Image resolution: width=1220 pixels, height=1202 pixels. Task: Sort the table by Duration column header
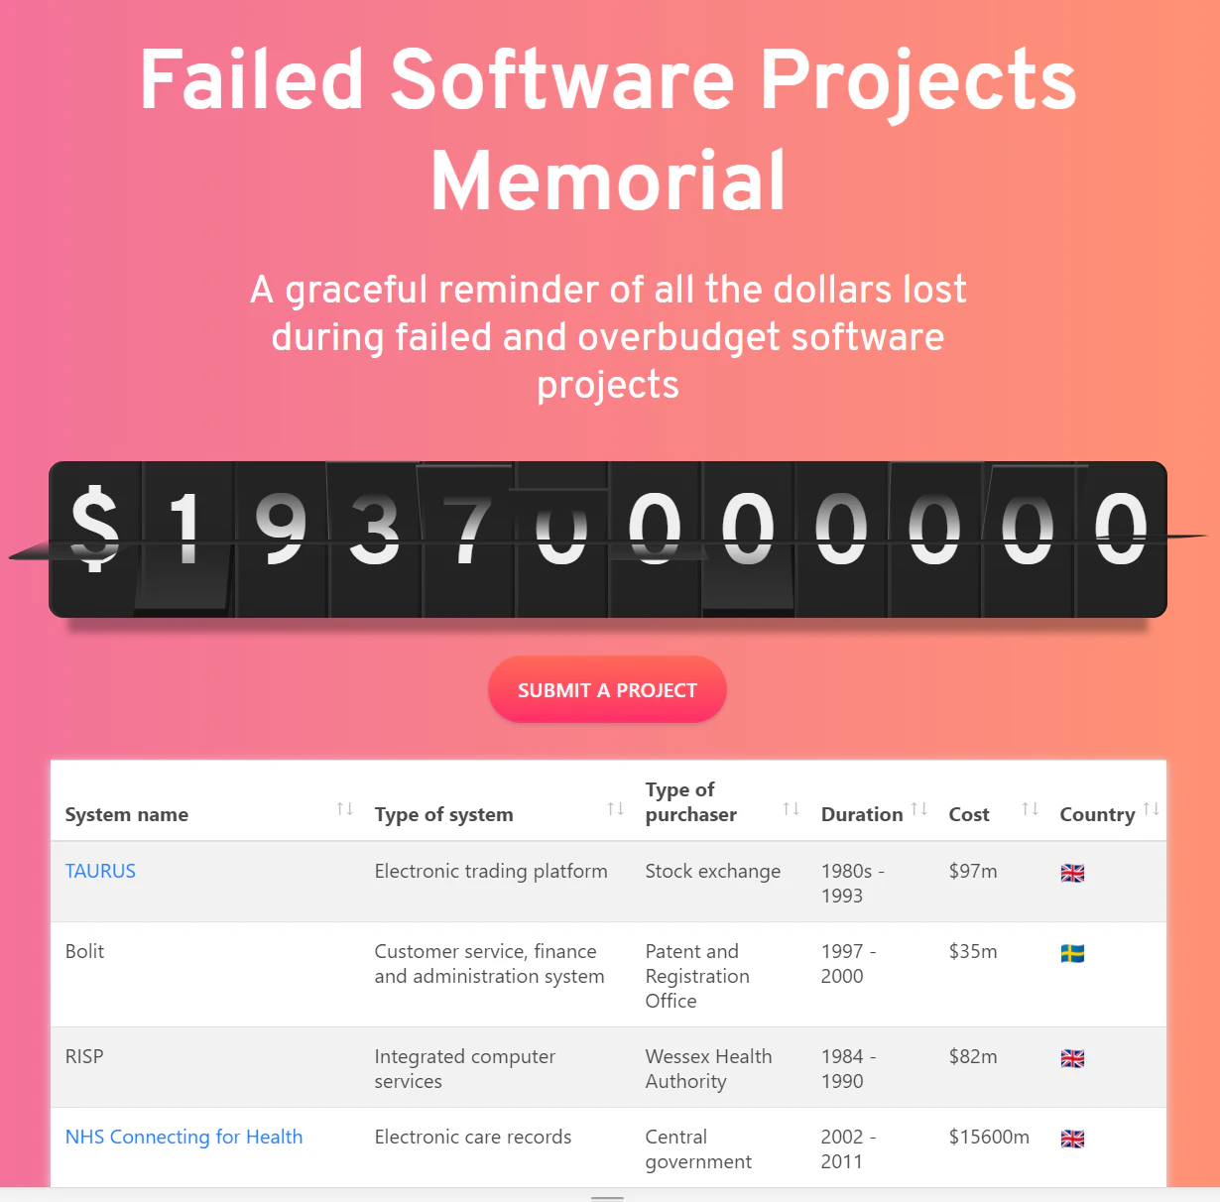click(861, 814)
